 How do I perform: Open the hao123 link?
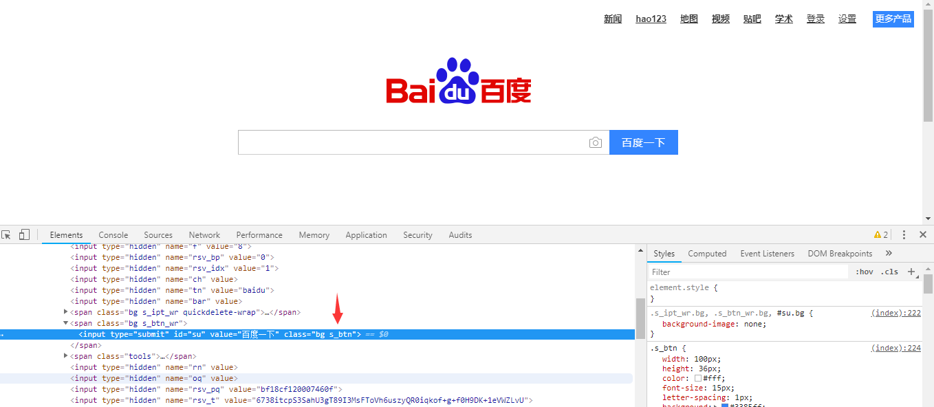651,19
